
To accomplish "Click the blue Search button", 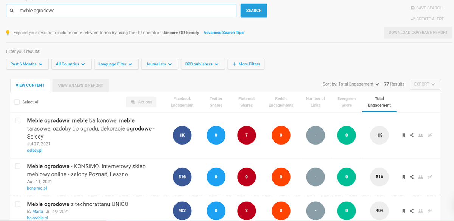I will [x=254, y=11].
